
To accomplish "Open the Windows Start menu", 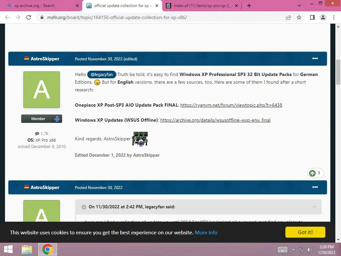I will coord(8,249).
